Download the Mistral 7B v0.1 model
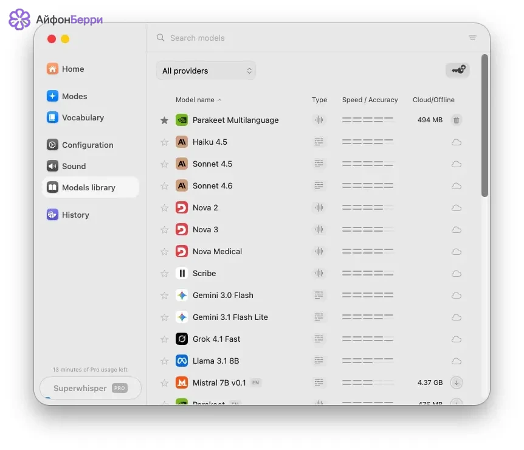524x450 pixels. [x=456, y=382]
